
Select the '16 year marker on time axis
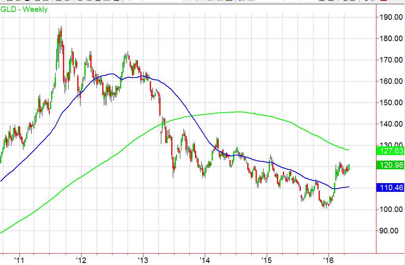(328, 260)
